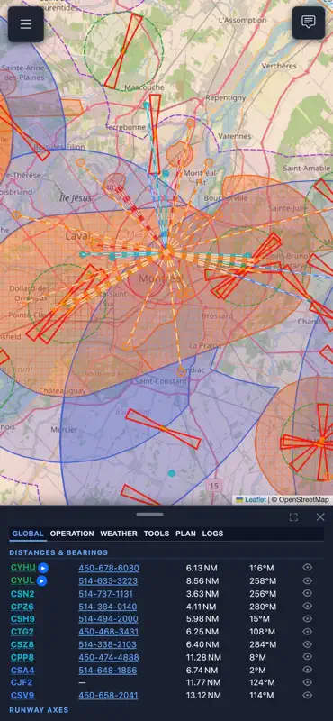Toggle visibility eye for CSV9 row
The height and width of the screenshot is (721, 333).
point(308,695)
